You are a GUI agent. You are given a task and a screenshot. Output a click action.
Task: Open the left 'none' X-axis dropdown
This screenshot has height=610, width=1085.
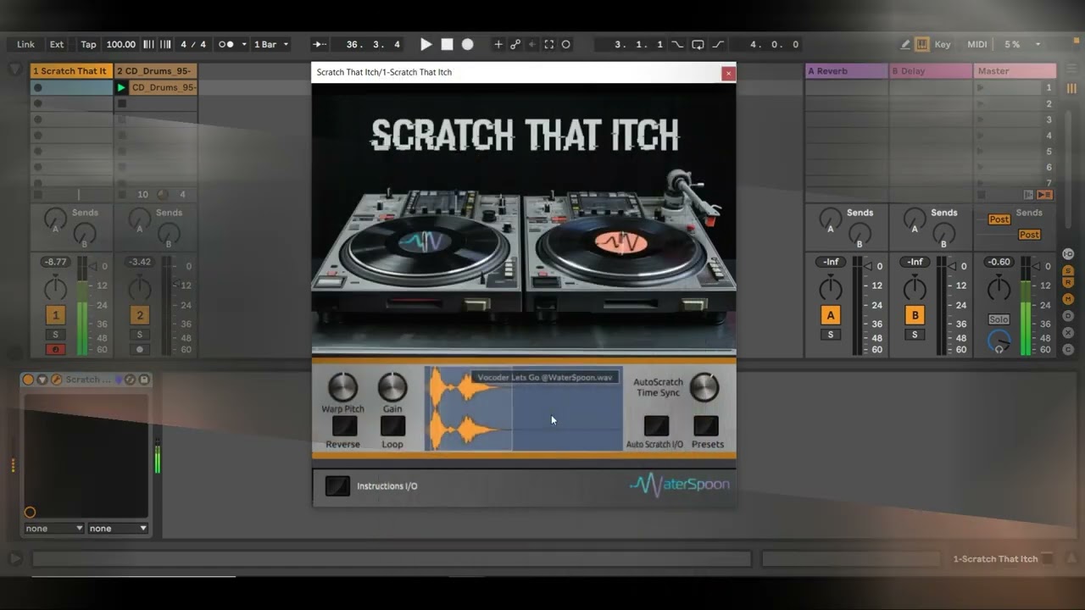coord(54,528)
